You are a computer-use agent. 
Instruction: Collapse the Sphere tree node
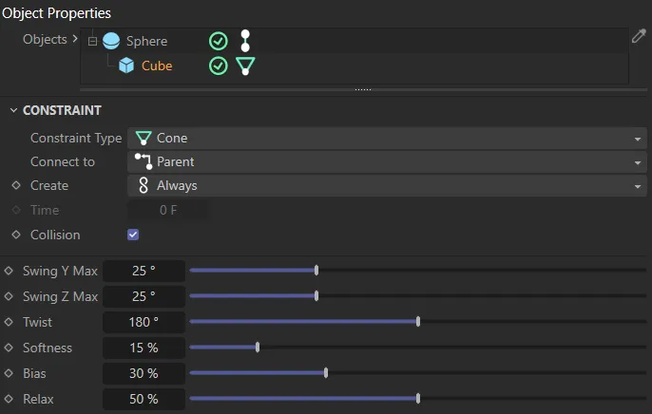pos(92,41)
